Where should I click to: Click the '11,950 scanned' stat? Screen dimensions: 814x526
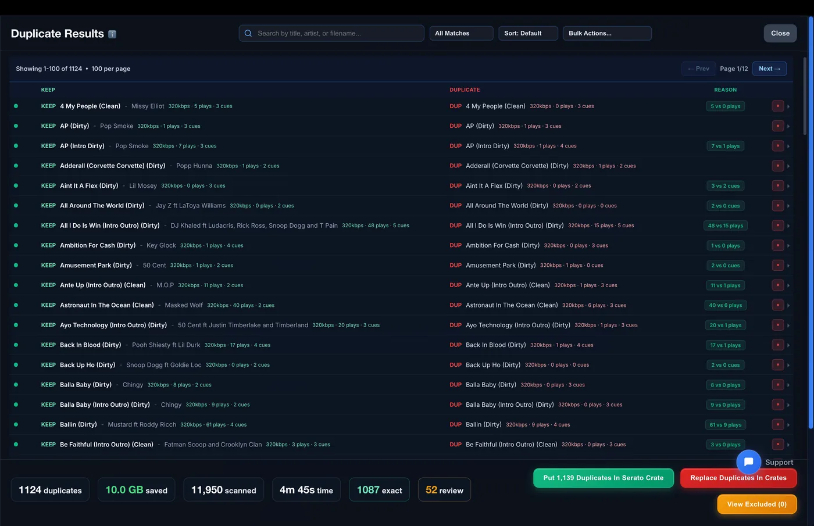pos(224,490)
